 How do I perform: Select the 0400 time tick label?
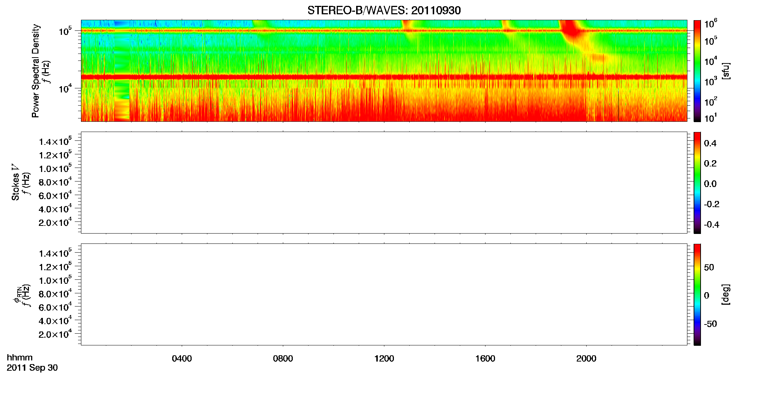(182, 359)
